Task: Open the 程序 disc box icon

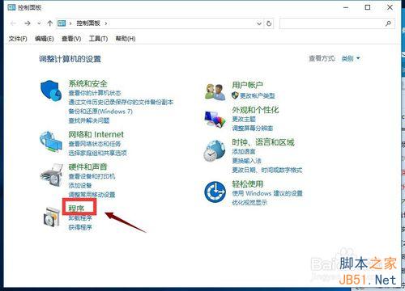Action: 52,217
